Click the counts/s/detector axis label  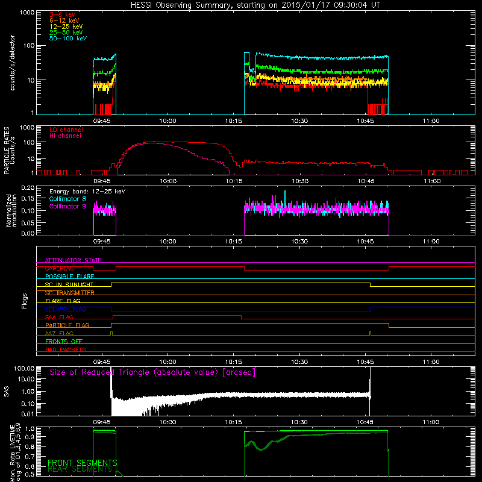coord(13,63)
